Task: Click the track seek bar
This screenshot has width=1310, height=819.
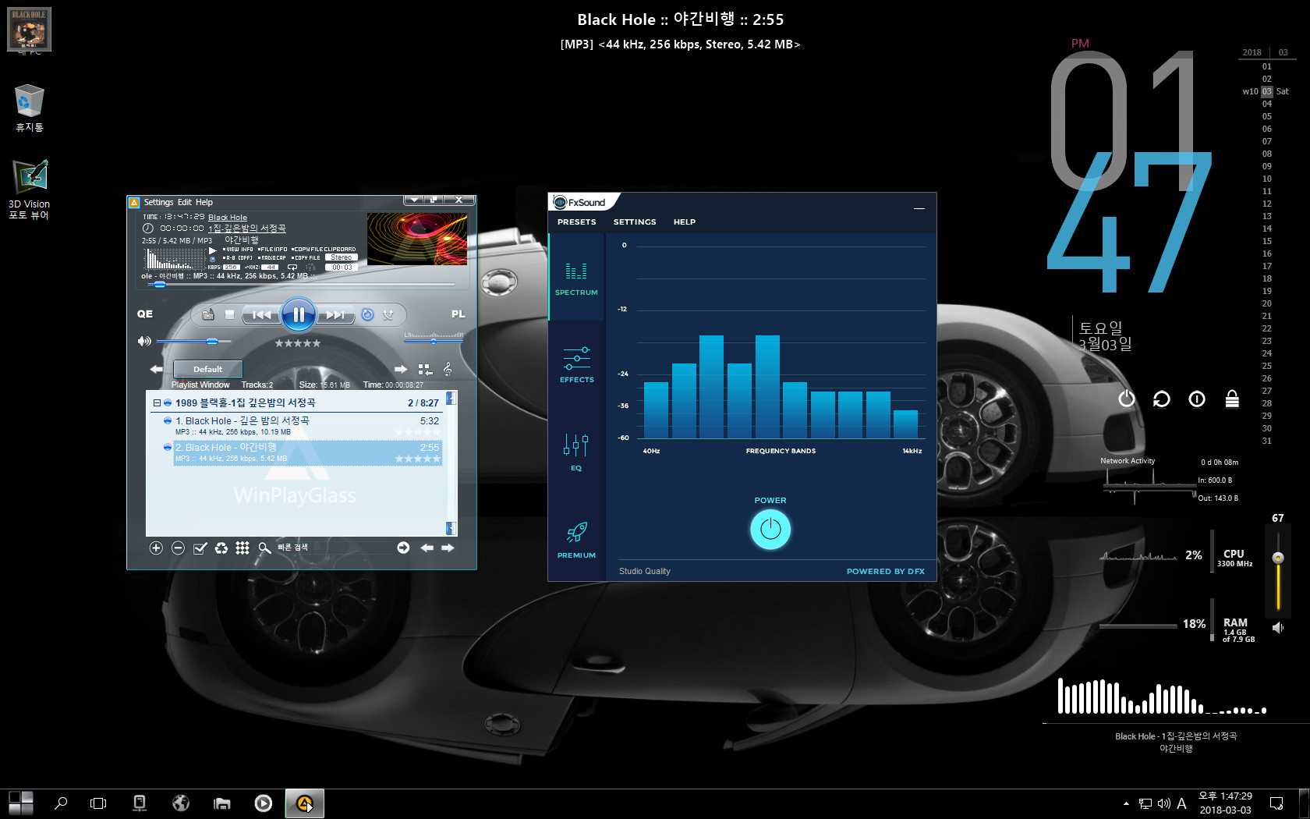Action: point(300,285)
